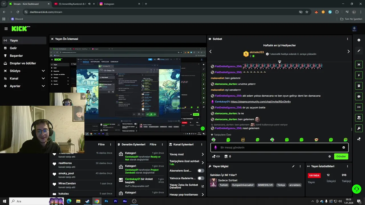
Task: Click the EuropaUniversalisV tag
Action: click(243, 185)
